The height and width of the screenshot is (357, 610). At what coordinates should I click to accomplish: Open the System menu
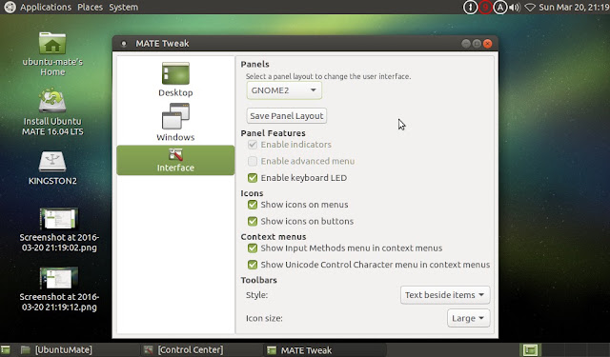[x=123, y=7]
